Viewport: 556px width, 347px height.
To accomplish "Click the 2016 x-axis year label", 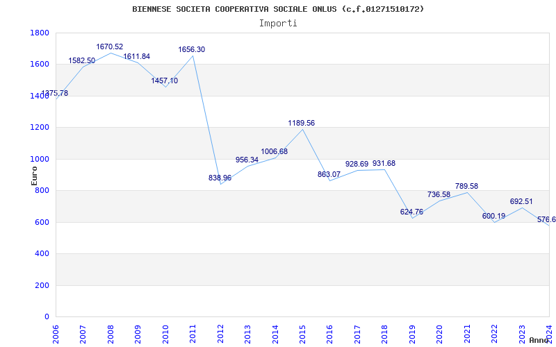I will (x=329, y=335).
